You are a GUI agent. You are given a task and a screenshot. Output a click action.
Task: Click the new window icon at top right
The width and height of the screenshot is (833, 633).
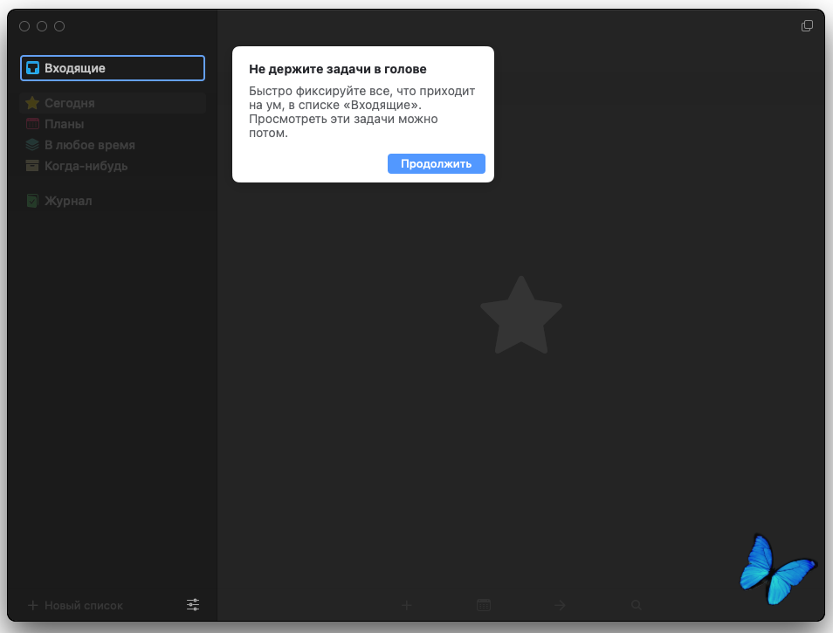[x=807, y=26]
